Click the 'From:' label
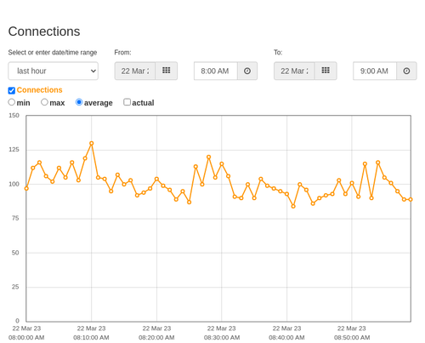 click(x=122, y=53)
